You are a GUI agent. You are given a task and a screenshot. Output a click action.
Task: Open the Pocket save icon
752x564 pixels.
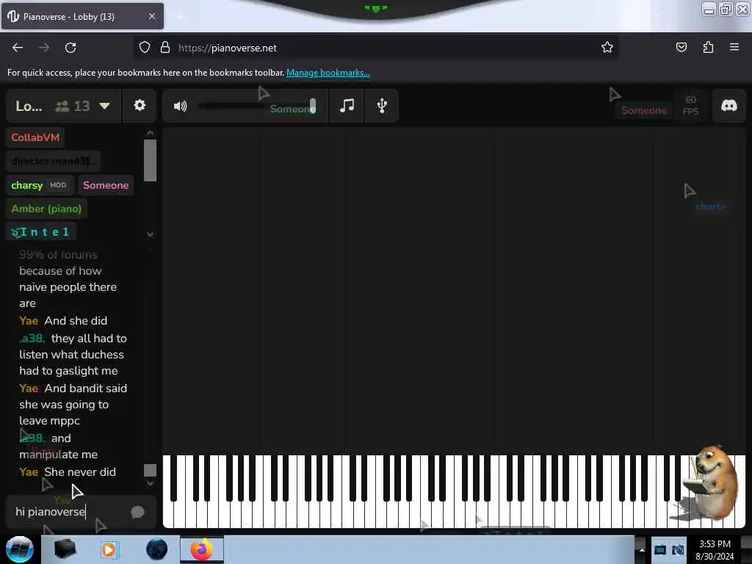(x=681, y=47)
